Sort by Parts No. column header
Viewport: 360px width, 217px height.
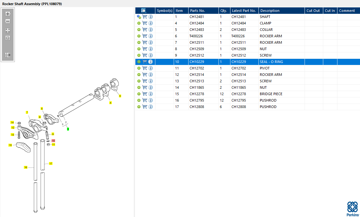pos(203,11)
